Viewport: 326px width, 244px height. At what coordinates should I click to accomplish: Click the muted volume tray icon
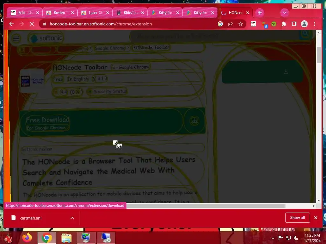click(296, 238)
